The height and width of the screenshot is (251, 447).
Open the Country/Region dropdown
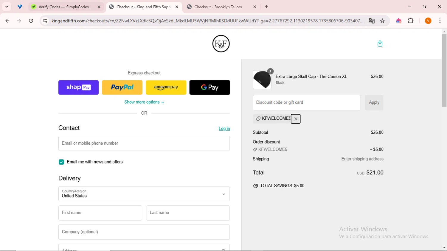click(144, 194)
